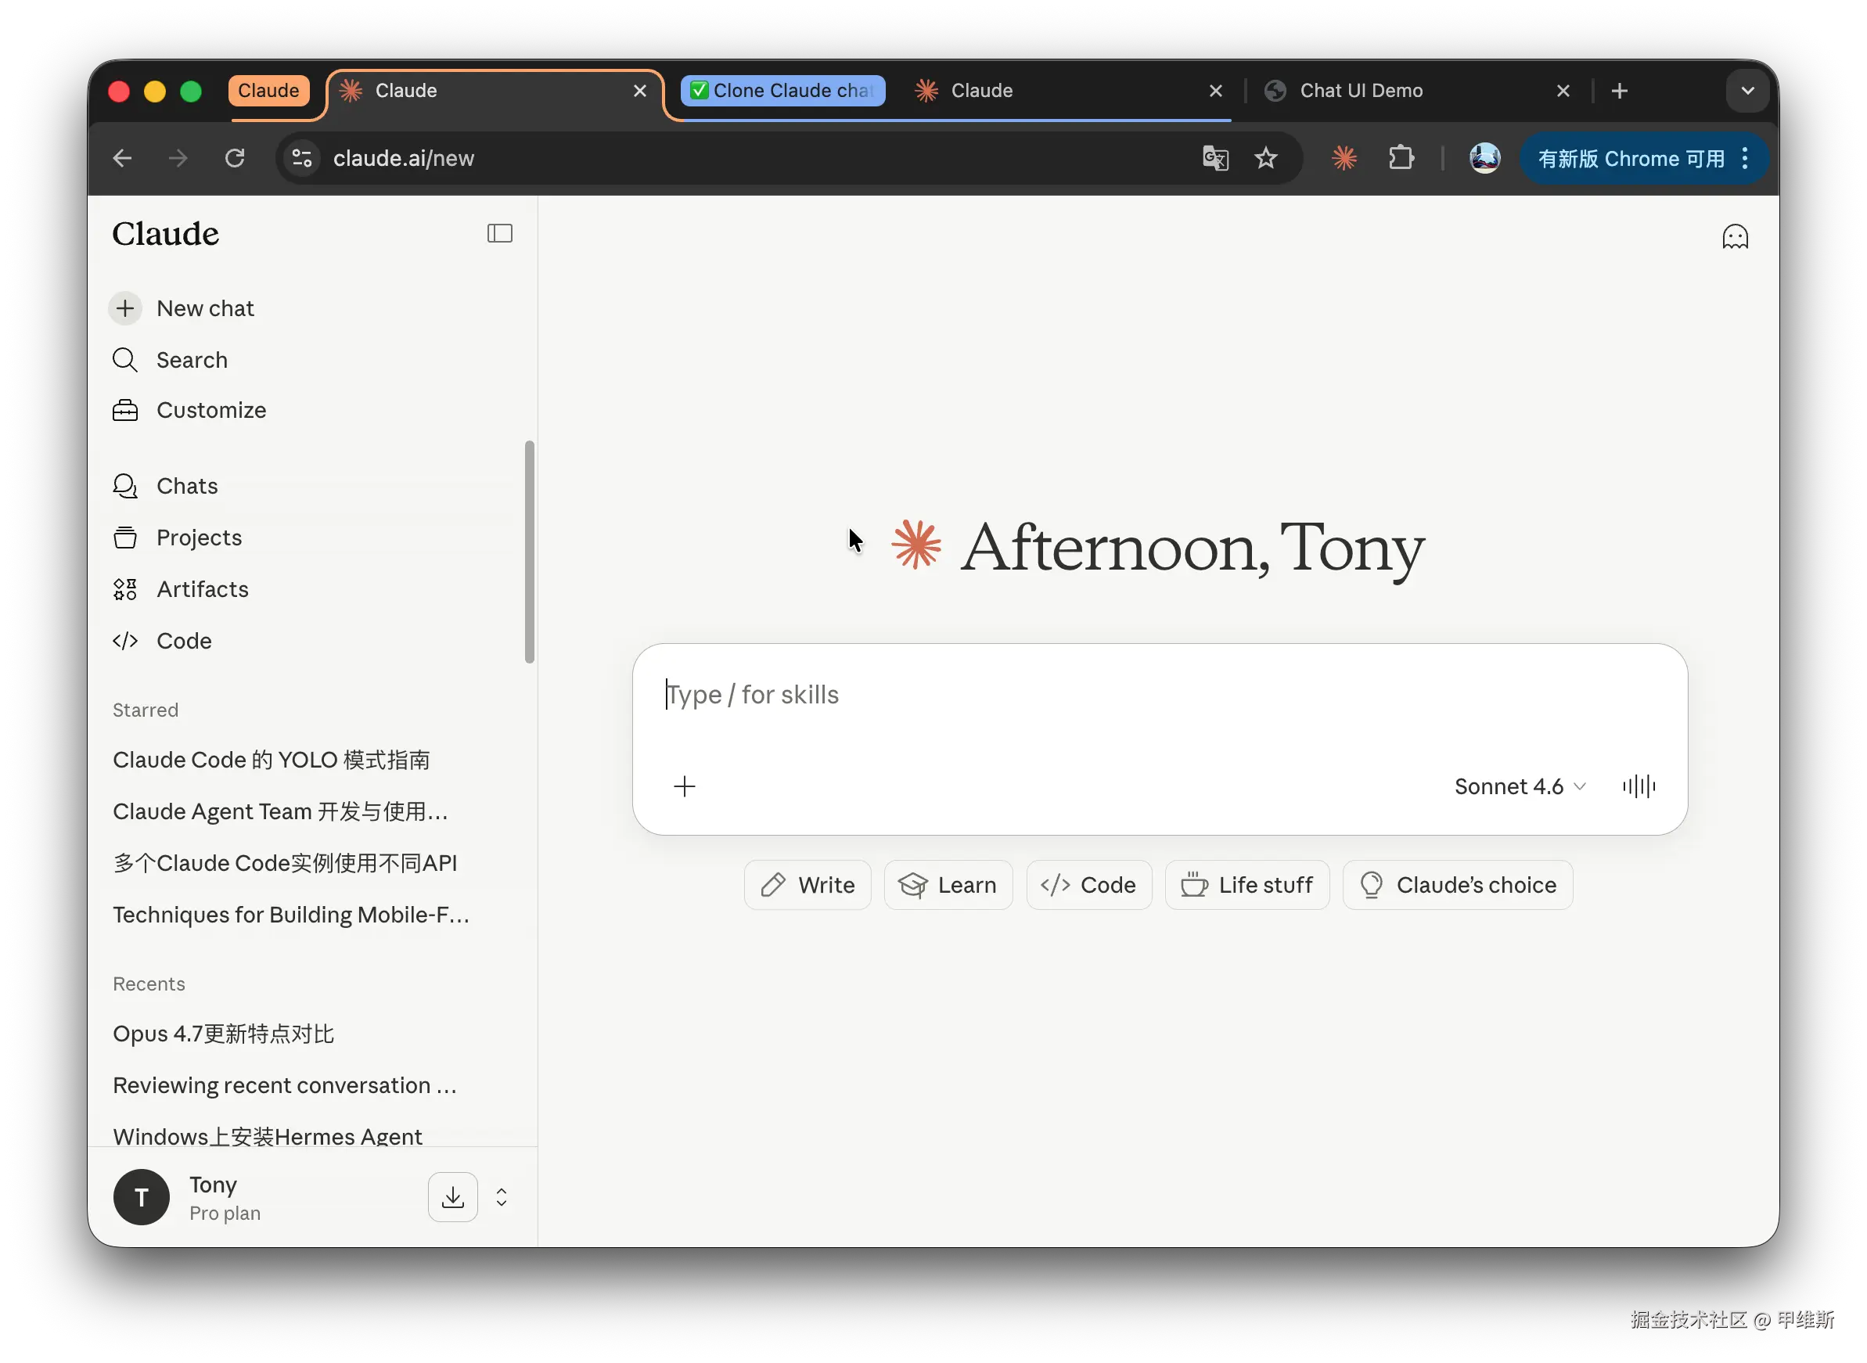Switch to the Chat UI Demo tab

point(1362,91)
